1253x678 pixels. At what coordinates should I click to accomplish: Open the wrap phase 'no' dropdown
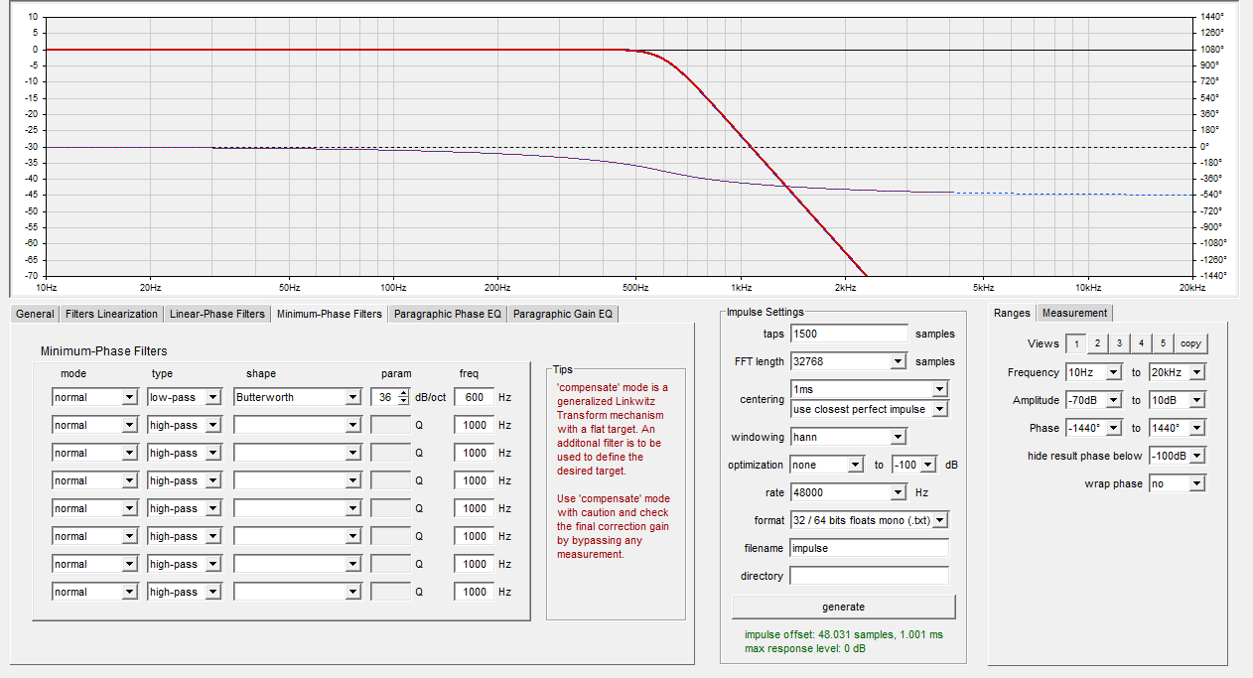coord(1177,483)
